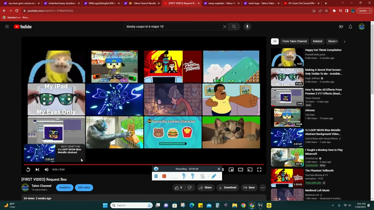Like the video
The image size is (374, 210).
pyautogui.click(x=179, y=188)
